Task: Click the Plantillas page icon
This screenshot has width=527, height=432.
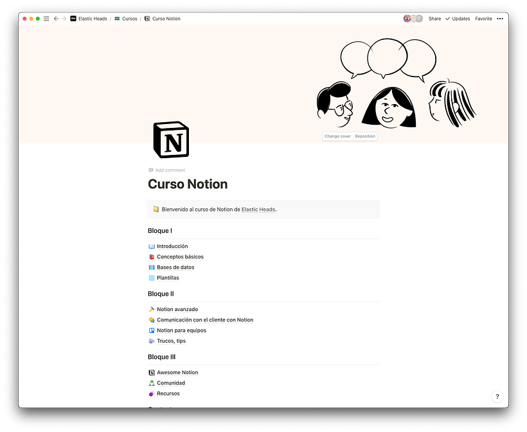Action: click(x=152, y=278)
